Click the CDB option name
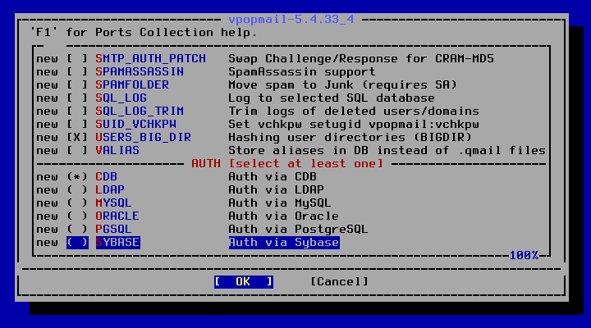591x328 pixels. tap(106, 177)
